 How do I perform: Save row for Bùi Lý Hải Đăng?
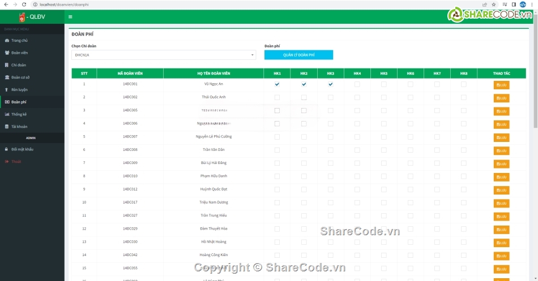[501, 164]
